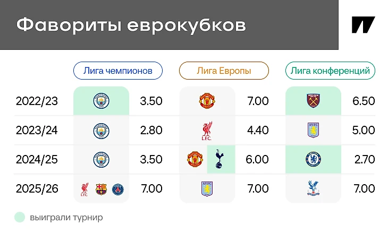This screenshot has height=233, width=388.
Task: Click the Manchester City logo in 2022/23 row
Action: point(101,101)
